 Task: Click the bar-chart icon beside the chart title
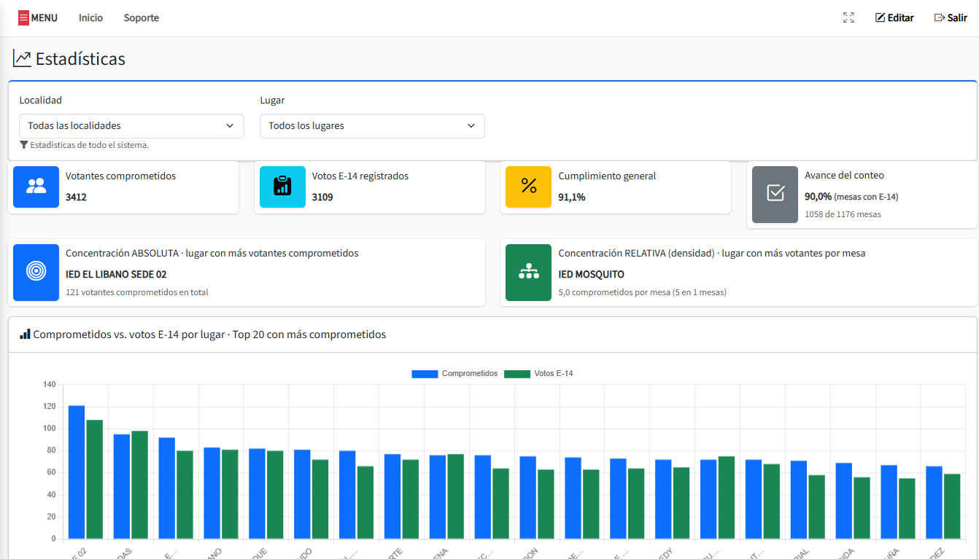pyautogui.click(x=25, y=335)
